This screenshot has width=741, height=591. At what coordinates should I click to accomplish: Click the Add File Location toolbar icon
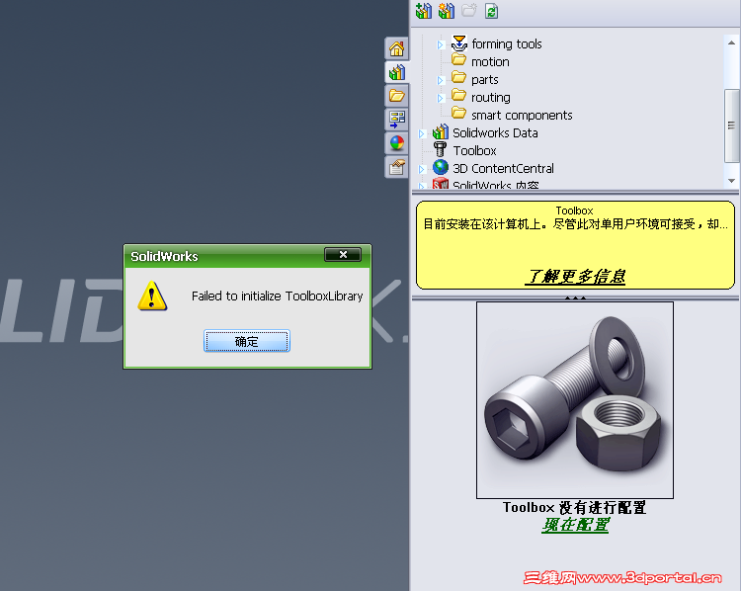coord(447,11)
